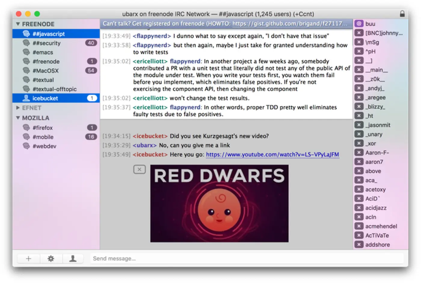The image size is (421, 283).
Task: Click the ##security chat bubble icon
Action: [26, 43]
